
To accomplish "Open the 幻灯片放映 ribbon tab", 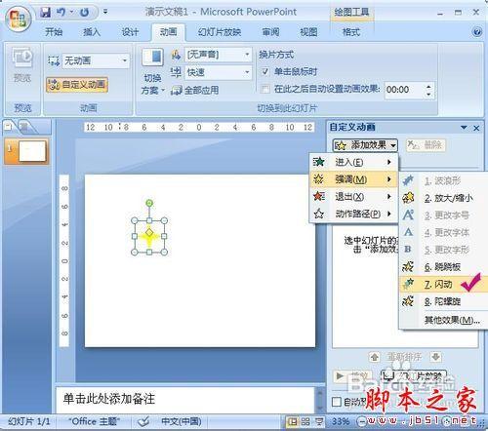I will (x=219, y=32).
